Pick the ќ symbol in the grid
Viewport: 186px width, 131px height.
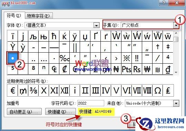click(x=64, y=36)
